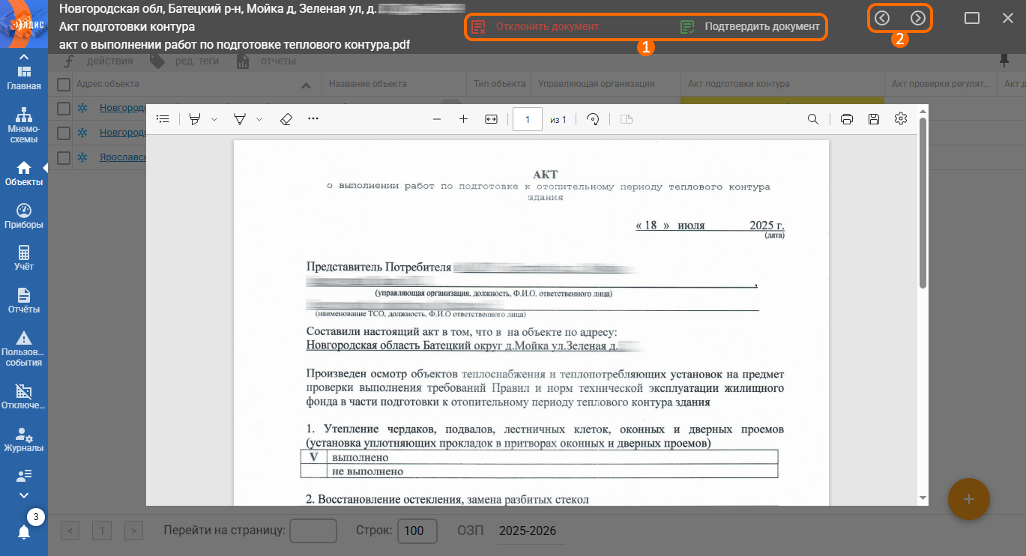
Task: Go to the previous document arrow
Action: click(882, 18)
